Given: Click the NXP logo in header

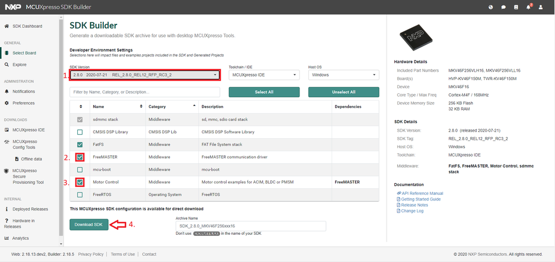Looking at the screenshot, I should 13,7.
